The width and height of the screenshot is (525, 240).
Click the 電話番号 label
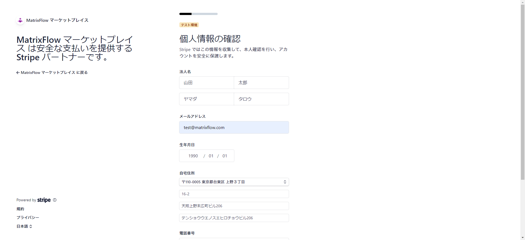point(187,233)
